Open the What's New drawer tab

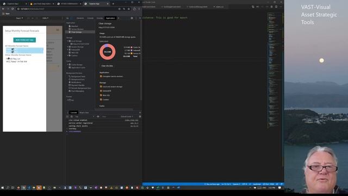coord(84,113)
